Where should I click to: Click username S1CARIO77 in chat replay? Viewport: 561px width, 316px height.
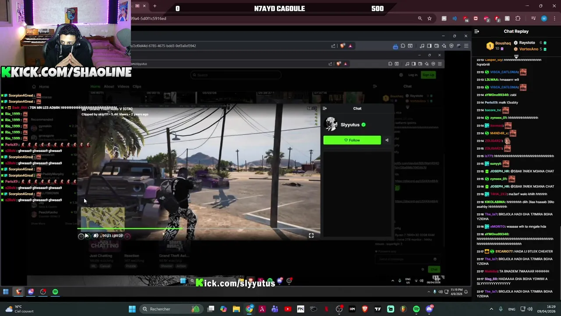click(x=504, y=251)
